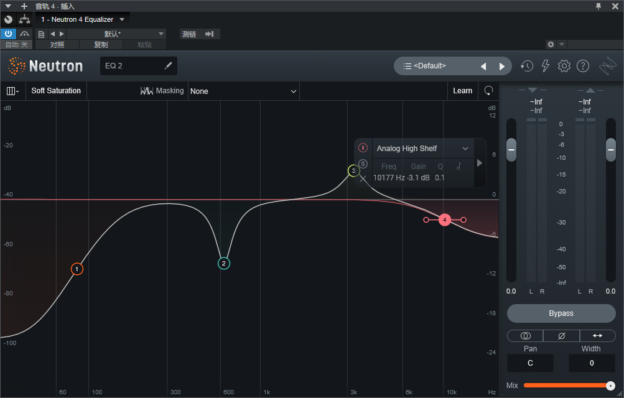
Task: Open the undo history clock icon
Action: 527,66
